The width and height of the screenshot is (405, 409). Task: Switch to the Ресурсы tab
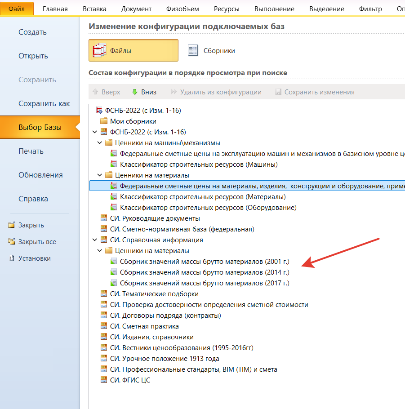click(x=227, y=9)
